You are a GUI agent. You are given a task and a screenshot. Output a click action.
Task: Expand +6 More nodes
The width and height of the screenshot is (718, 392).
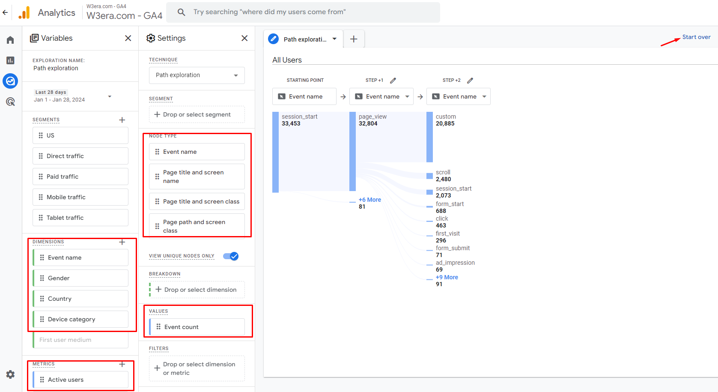(369, 200)
